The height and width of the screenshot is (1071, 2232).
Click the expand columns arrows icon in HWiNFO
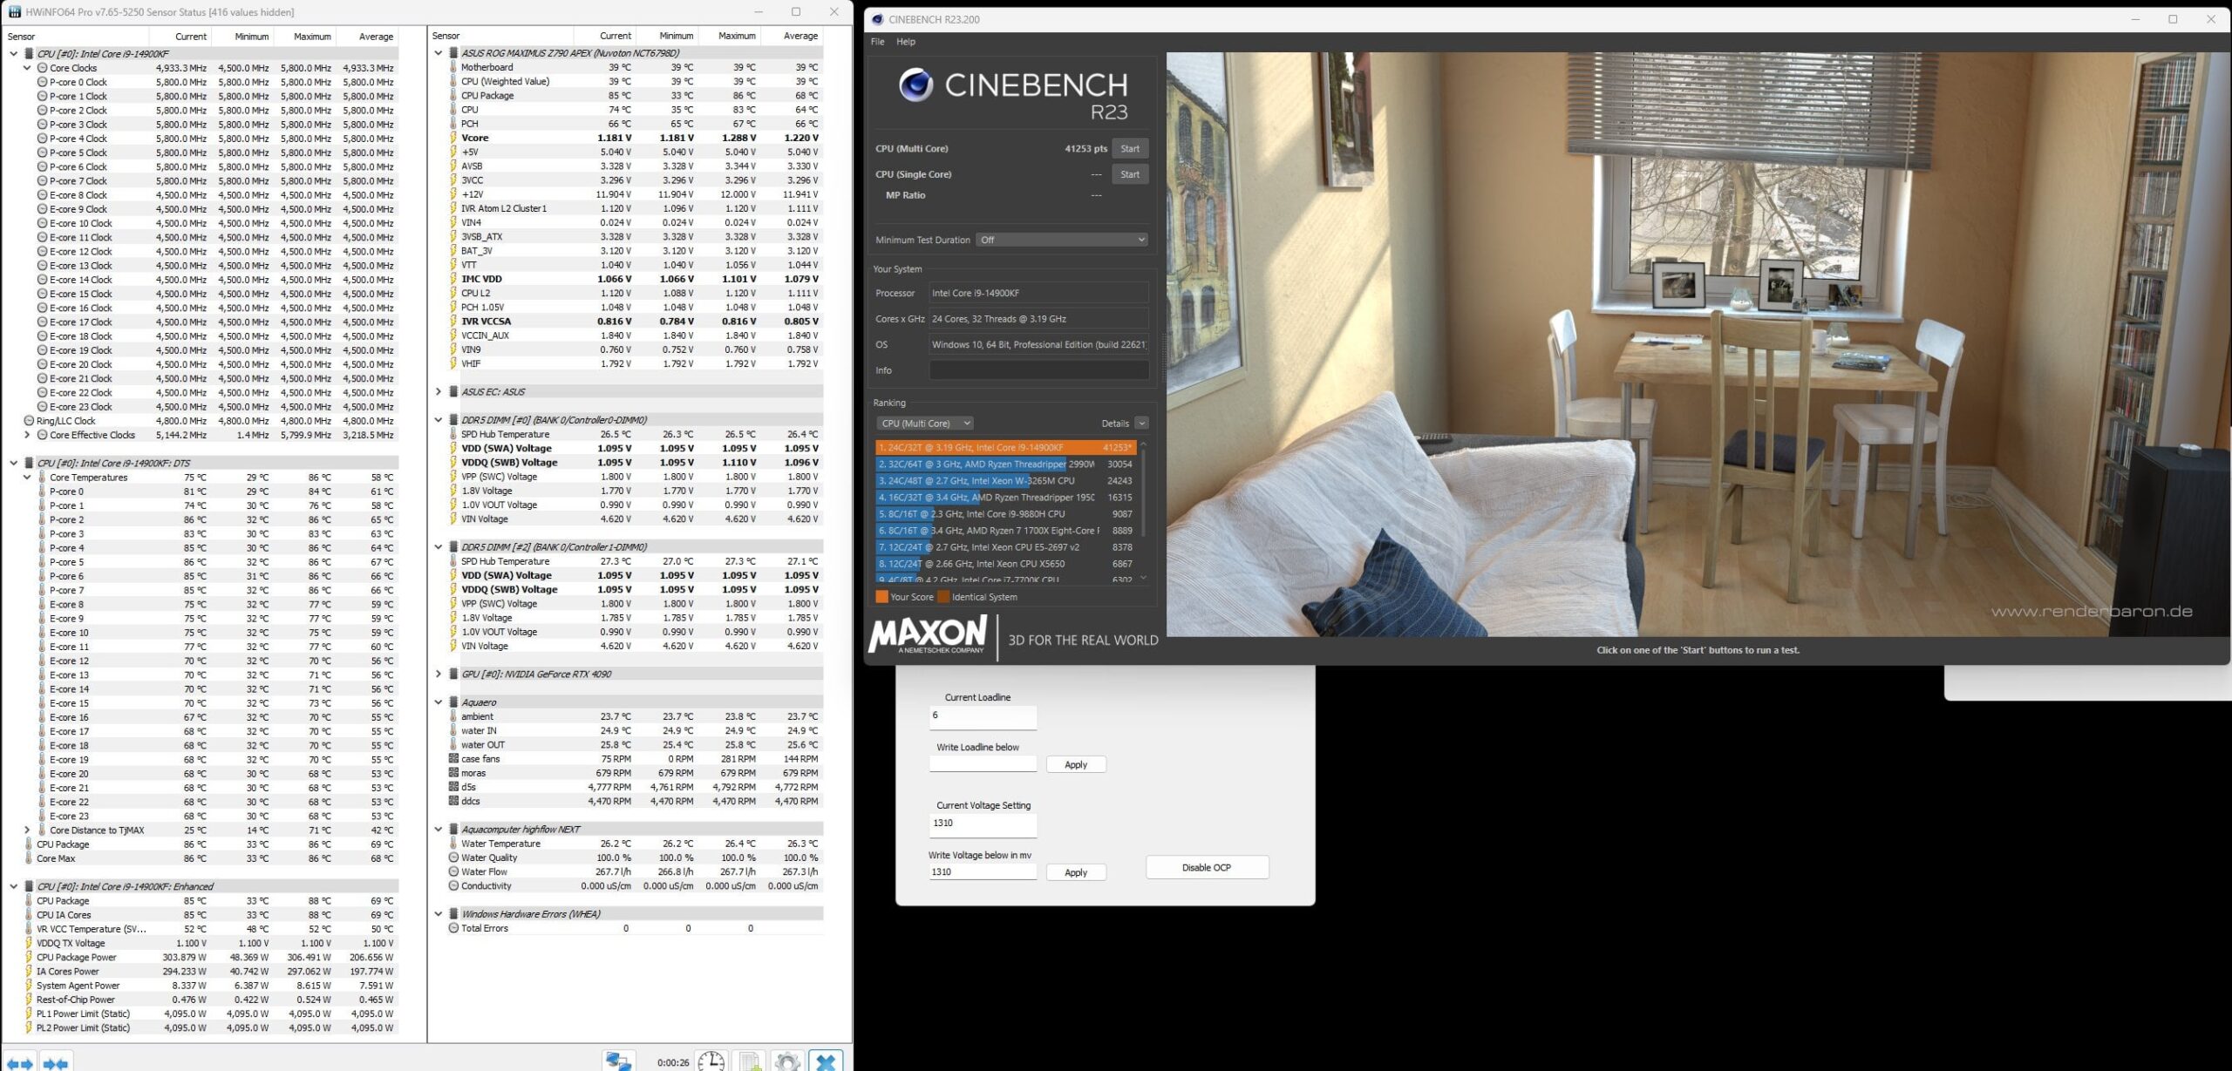19,1062
